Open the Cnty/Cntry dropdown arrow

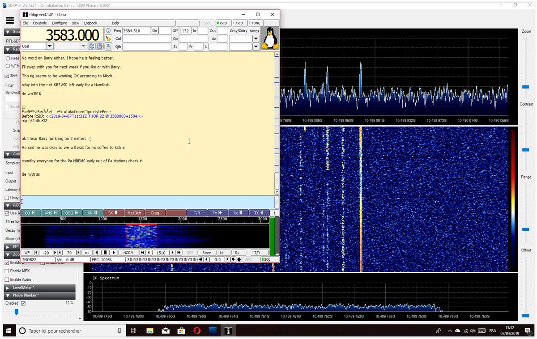pyautogui.click(x=256, y=38)
